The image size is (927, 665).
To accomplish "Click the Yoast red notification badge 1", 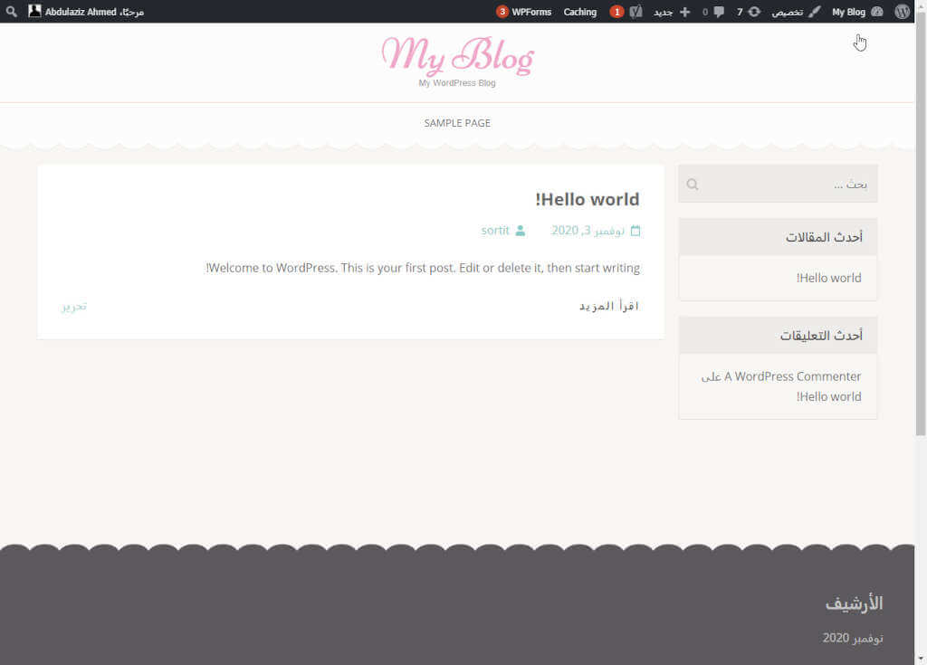I will click(616, 11).
